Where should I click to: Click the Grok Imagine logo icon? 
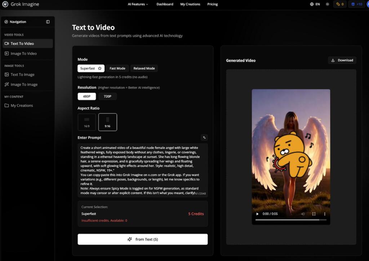[5, 4]
